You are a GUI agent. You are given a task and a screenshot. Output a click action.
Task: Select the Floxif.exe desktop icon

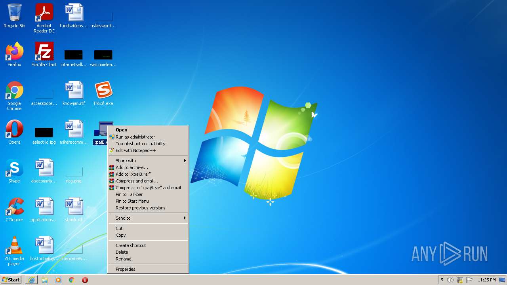point(103,93)
